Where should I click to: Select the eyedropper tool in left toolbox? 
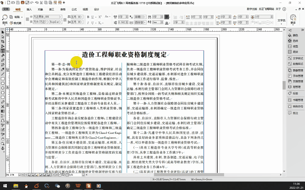(3, 69)
